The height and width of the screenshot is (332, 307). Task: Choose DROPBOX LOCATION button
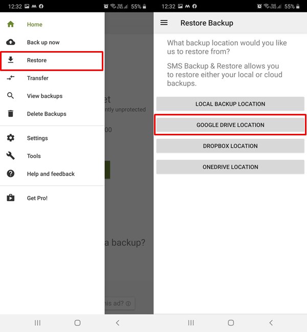230,146
